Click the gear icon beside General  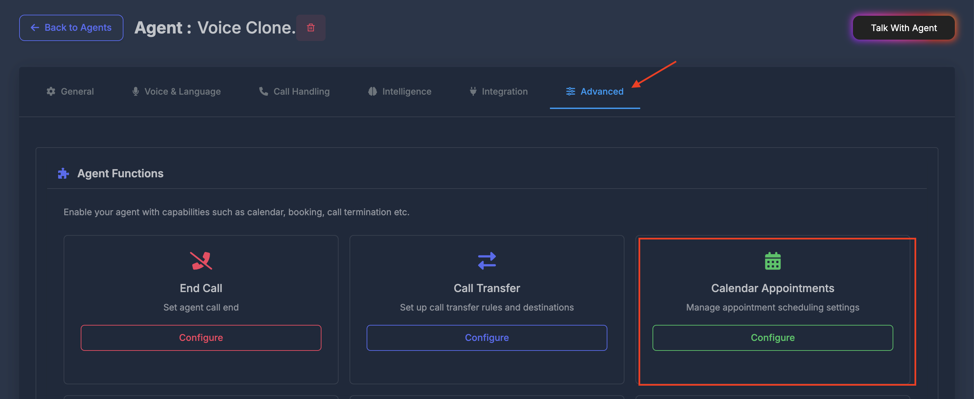(x=51, y=92)
